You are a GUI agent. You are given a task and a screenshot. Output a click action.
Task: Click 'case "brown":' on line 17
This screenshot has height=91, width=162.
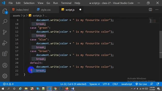[x=40, y=51]
